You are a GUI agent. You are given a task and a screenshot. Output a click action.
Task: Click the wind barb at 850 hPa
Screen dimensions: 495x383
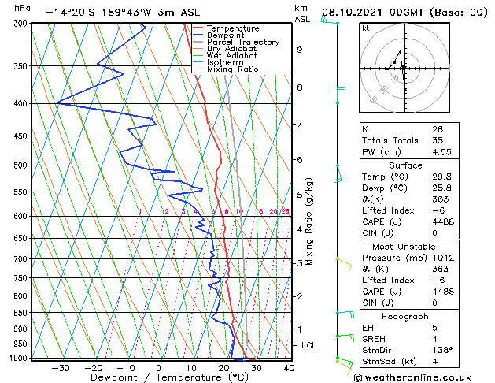345,314
